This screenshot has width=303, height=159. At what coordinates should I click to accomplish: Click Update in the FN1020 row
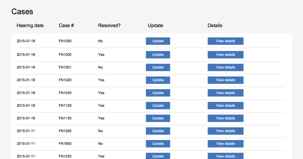(158, 80)
